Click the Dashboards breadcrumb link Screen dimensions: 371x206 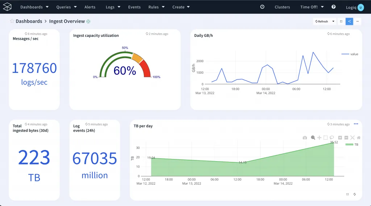click(x=29, y=21)
